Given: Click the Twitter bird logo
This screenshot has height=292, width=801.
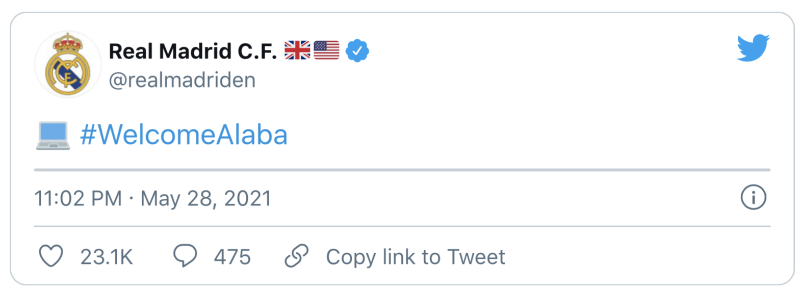Looking at the screenshot, I should (x=753, y=48).
